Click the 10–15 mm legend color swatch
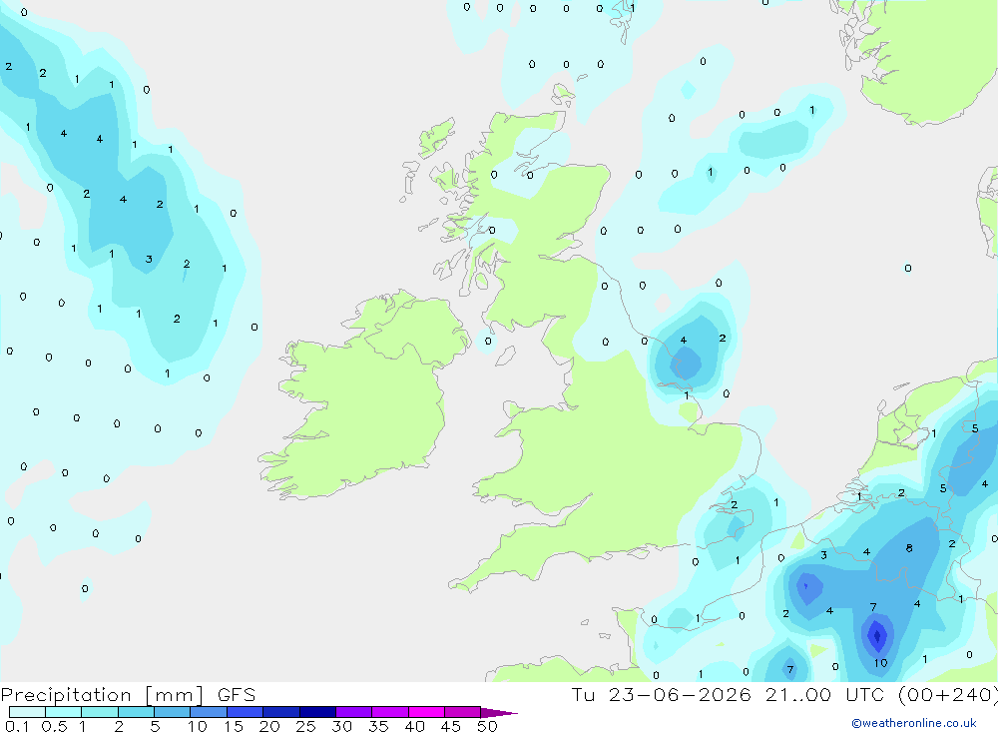The image size is (998, 732). [209, 712]
